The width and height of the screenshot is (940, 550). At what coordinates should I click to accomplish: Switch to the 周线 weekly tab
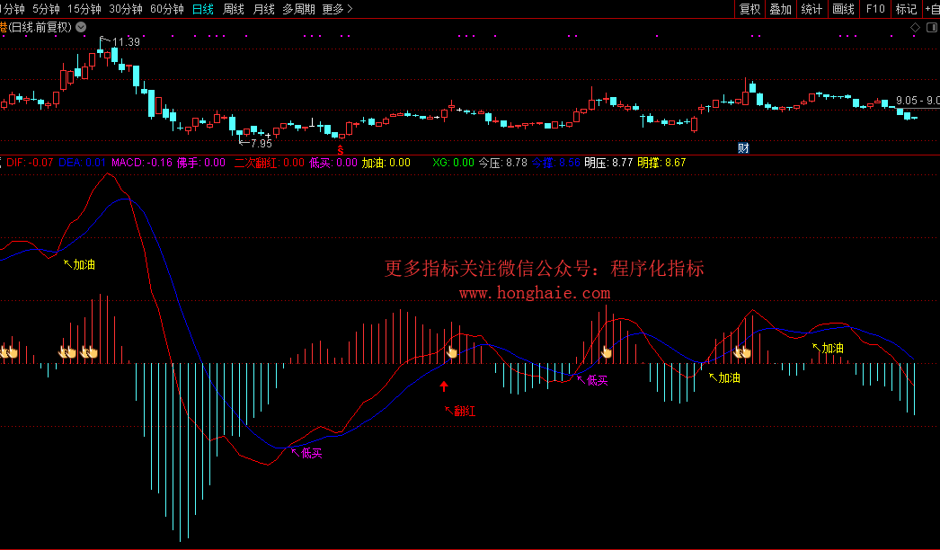(x=234, y=9)
